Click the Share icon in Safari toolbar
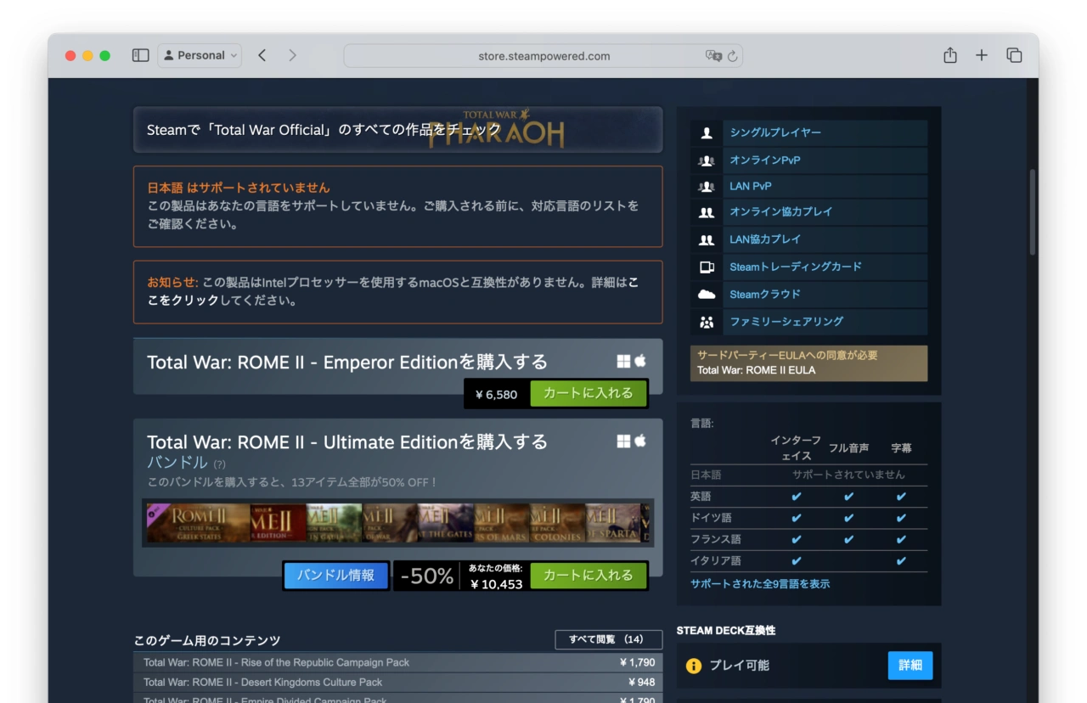 950,55
